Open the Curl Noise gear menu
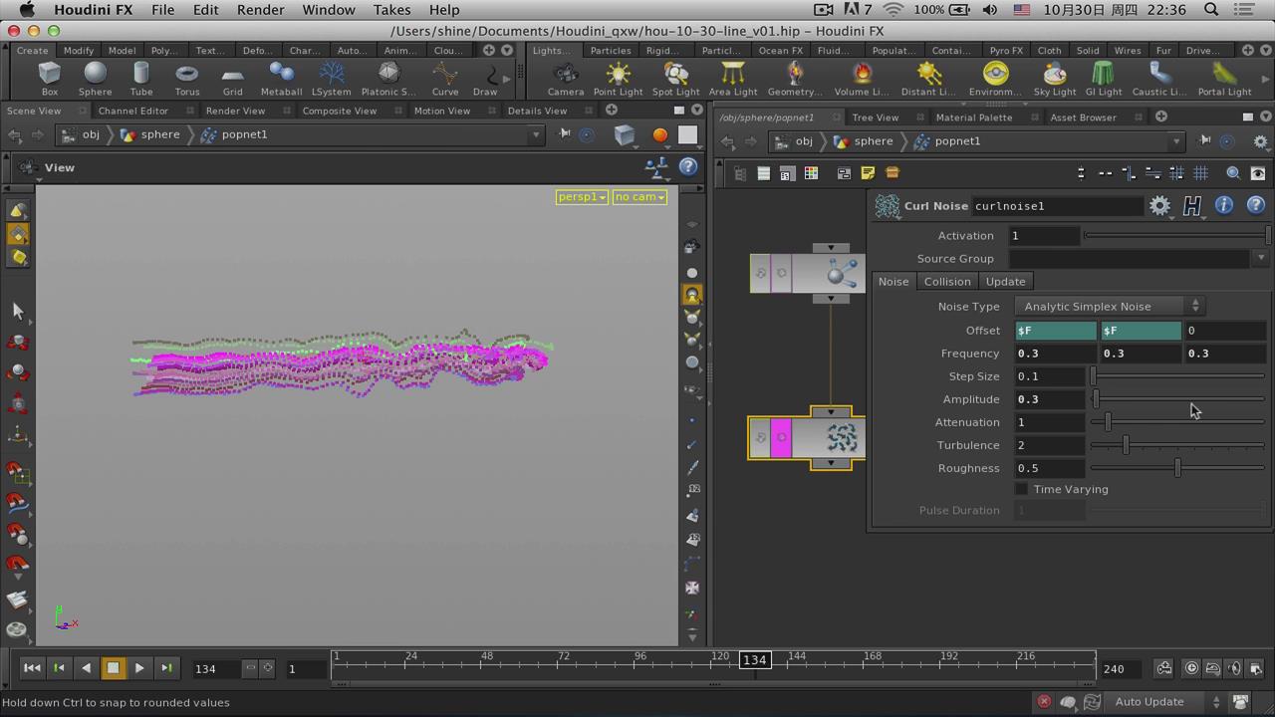 [1159, 205]
